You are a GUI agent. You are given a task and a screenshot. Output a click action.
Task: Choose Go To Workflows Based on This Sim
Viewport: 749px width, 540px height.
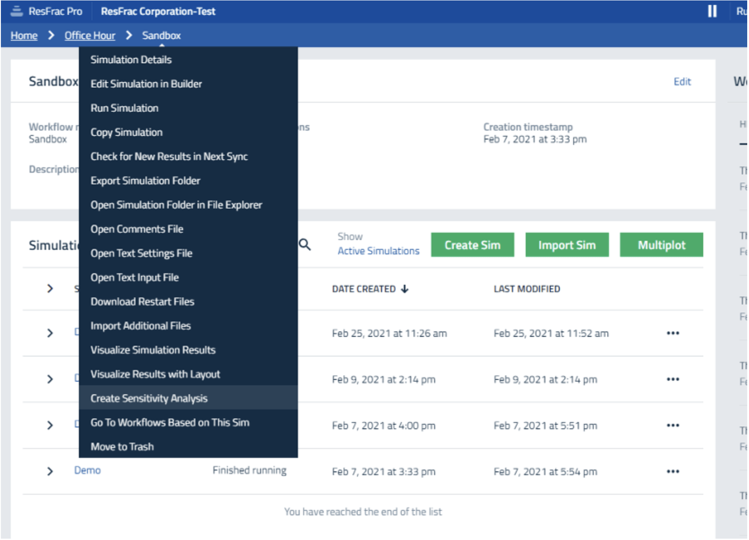[188, 422]
